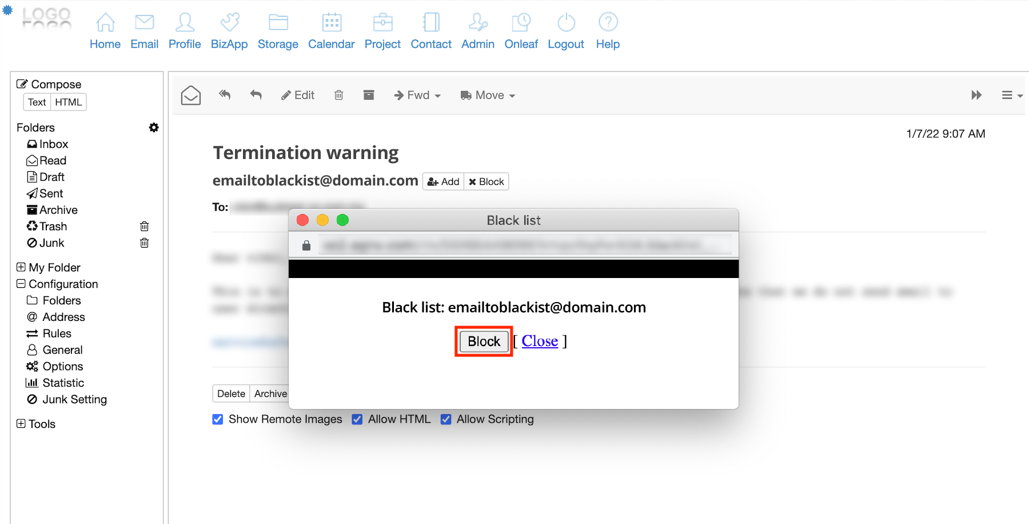This screenshot has width=1029, height=524.
Task: Expand the My Folder tree node
Action: coord(21,267)
